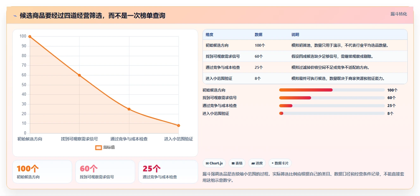Click the 100个 cell in the table
420x196 pixels.
[260, 45]
